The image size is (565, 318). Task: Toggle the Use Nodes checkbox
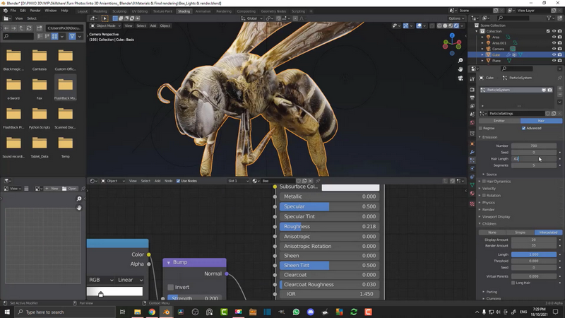pos(178,181)
